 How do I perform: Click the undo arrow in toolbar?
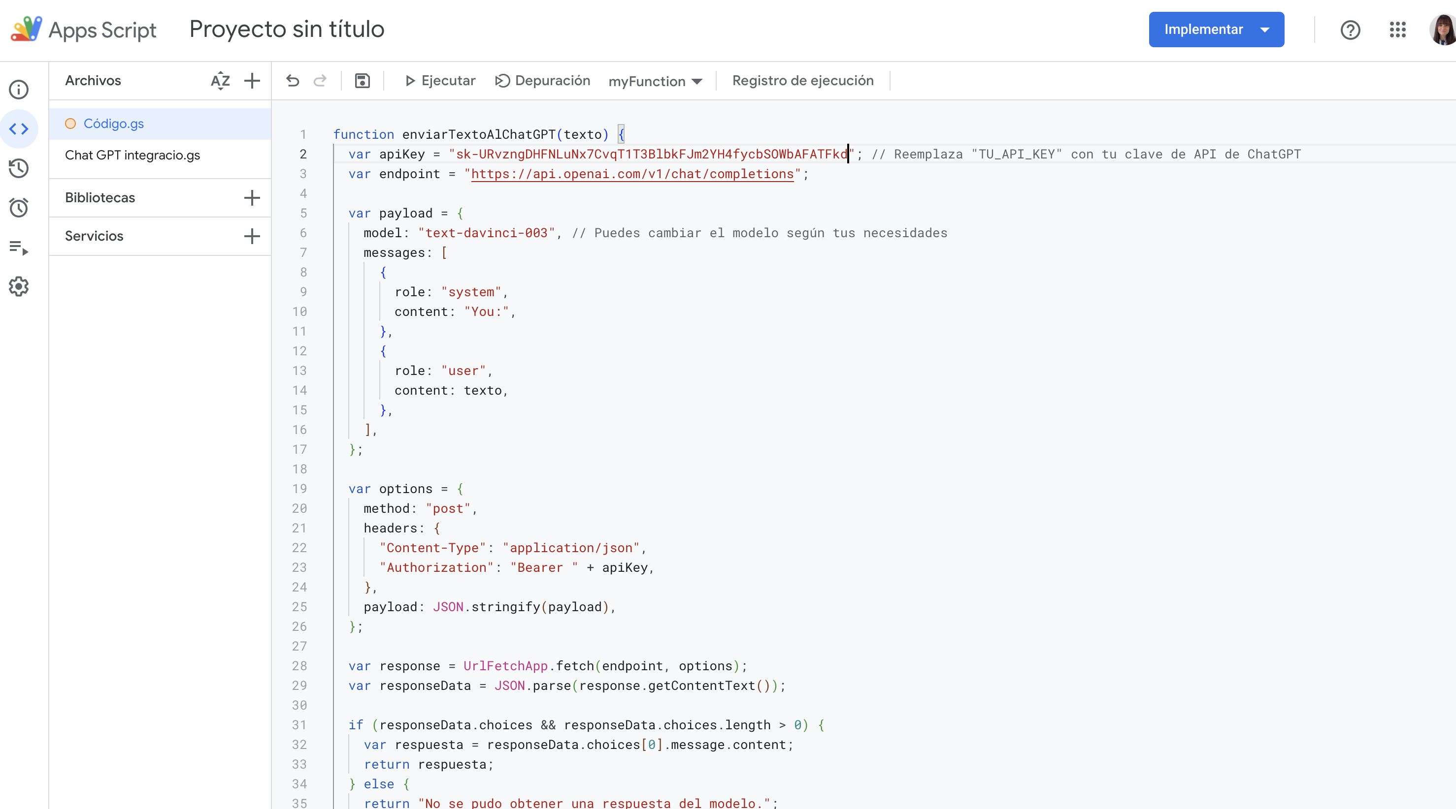pyautogui.click(x=292, y=81)
